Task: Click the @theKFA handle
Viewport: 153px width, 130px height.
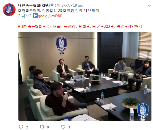Action: [x=62, y=5]
